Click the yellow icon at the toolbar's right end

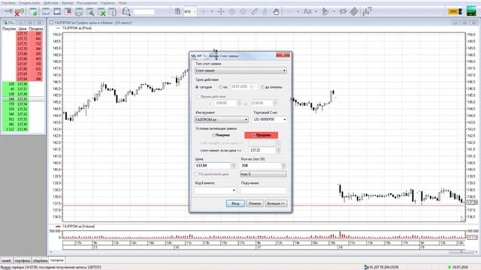[455, 12]
